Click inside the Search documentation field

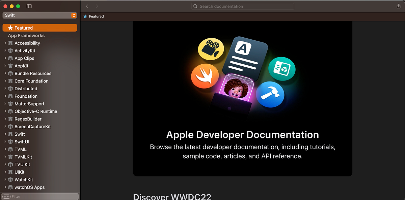click(242, 6)
